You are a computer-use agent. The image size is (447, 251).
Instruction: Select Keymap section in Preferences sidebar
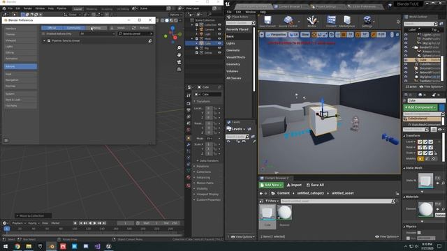point(20,86)
